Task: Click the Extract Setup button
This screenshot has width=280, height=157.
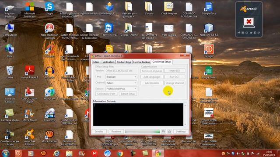Action: 128,94
